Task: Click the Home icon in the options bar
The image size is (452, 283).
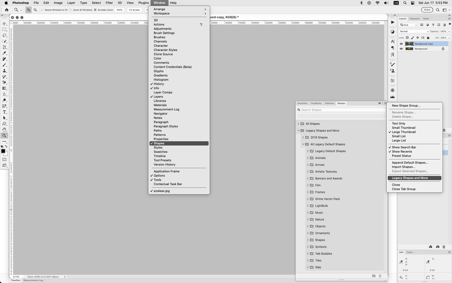Action: 7,10
